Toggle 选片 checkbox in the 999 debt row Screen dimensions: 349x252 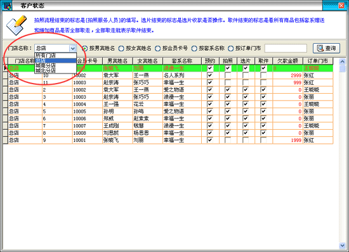pyautogui.click(x=246, y=82)
